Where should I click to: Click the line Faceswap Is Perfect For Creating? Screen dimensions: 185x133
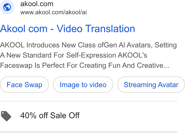pos(85,65)
